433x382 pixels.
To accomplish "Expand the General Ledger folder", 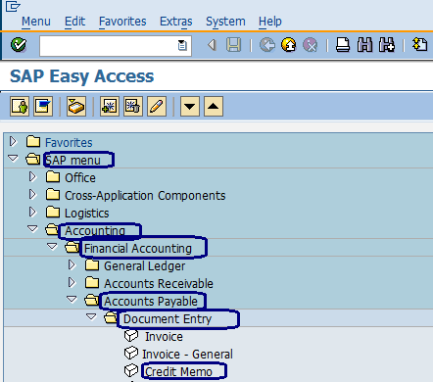I will point(72,264).
